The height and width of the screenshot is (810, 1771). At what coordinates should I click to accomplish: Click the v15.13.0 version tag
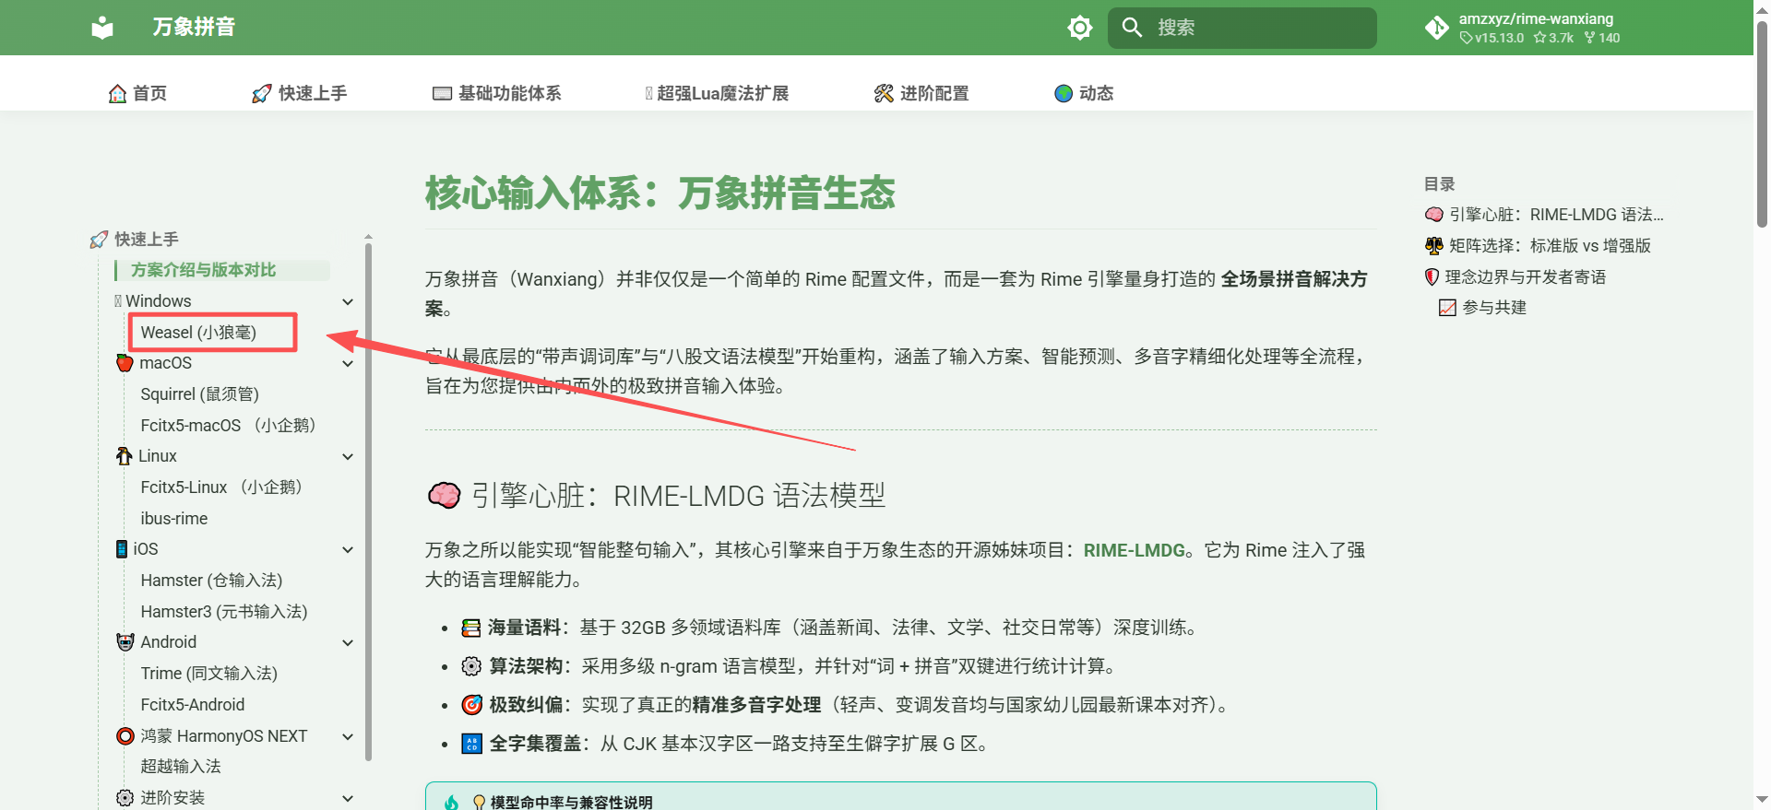[1492, 38]
